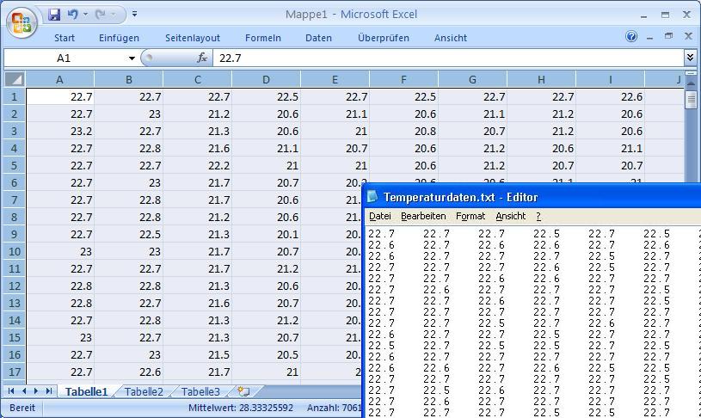701x418 pixels.
Task: Save the workbook via quick access icon
Action: 55,15
